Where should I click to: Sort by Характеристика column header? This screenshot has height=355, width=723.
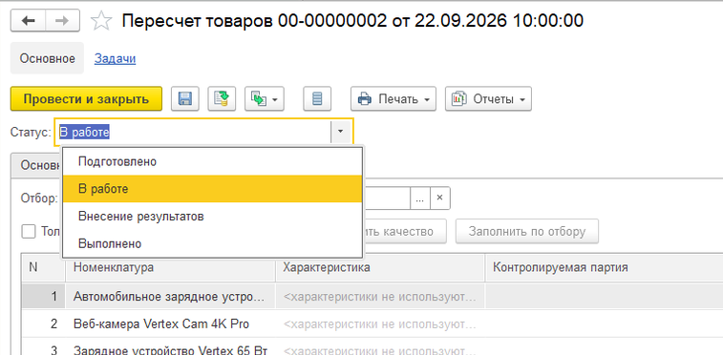click(380, 267)
